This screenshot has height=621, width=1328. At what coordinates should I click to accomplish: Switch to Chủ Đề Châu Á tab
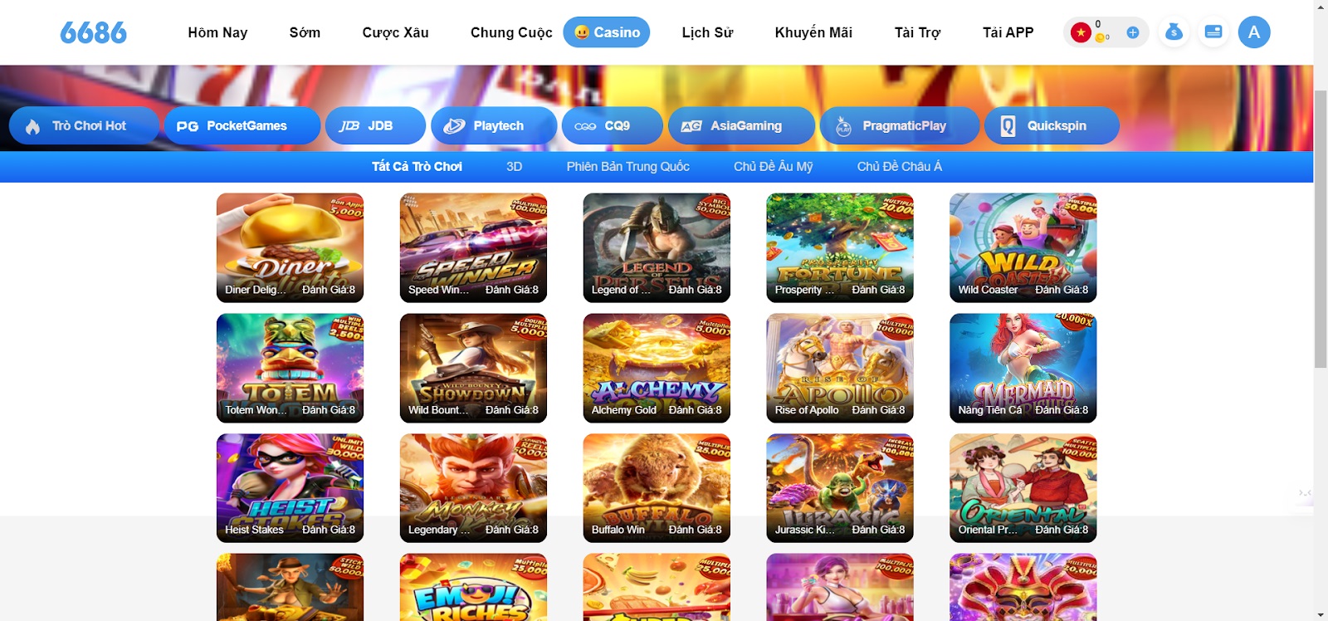tap(900, 167)
